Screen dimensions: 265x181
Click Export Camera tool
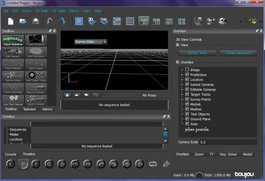(x=36, y=101)
